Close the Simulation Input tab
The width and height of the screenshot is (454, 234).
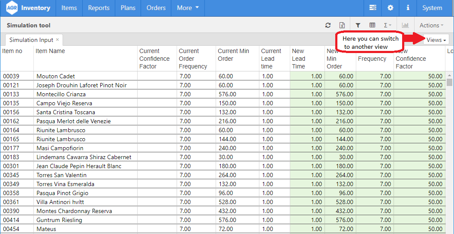point(57,40)
